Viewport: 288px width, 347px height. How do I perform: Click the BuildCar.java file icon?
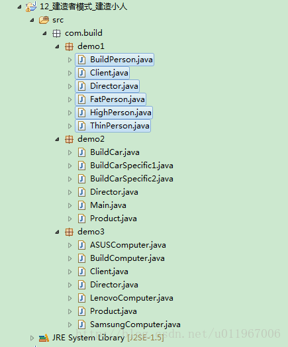click(x=82, y=152)
